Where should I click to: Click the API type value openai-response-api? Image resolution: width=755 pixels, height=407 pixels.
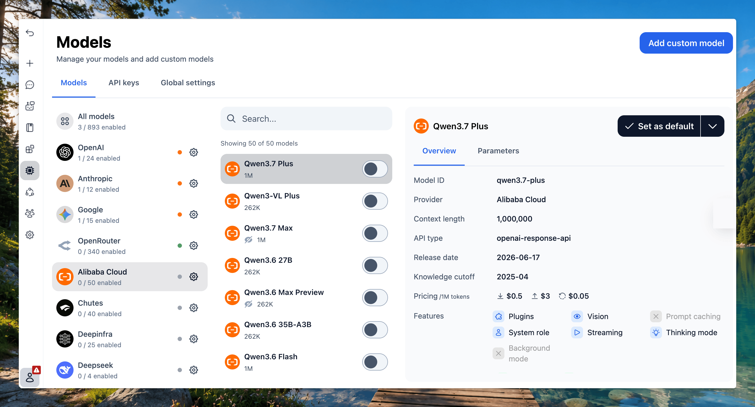point(533,238)
